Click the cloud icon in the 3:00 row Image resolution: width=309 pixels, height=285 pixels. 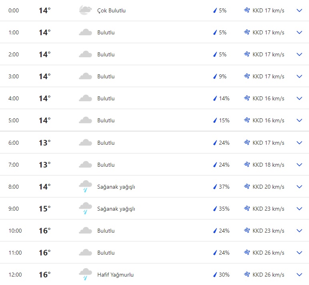(85, 76)
